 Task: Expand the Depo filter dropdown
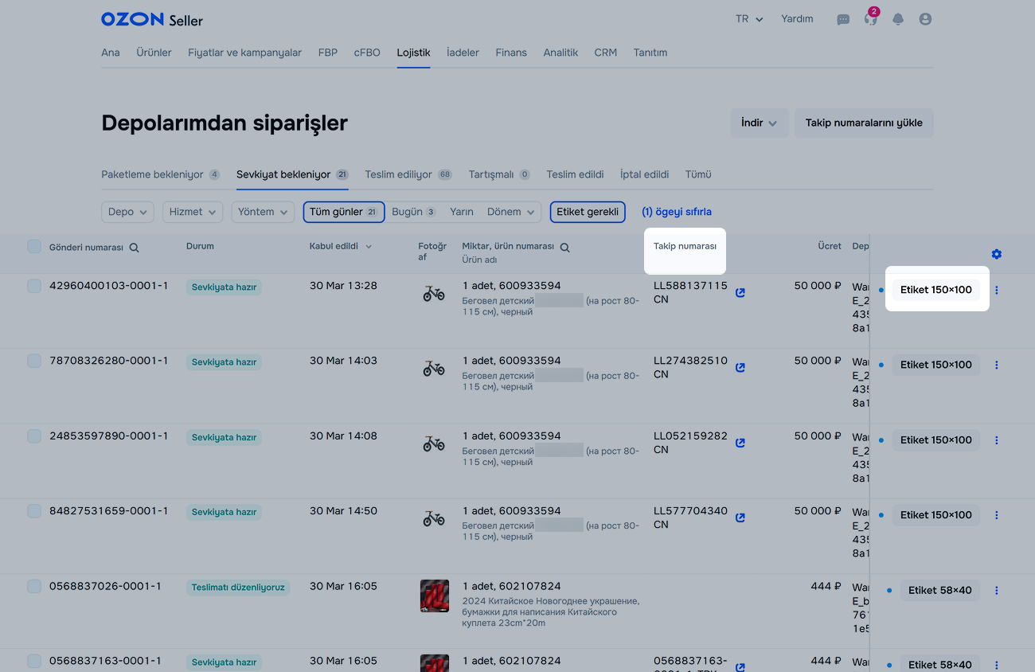click(x=127, y=212)
